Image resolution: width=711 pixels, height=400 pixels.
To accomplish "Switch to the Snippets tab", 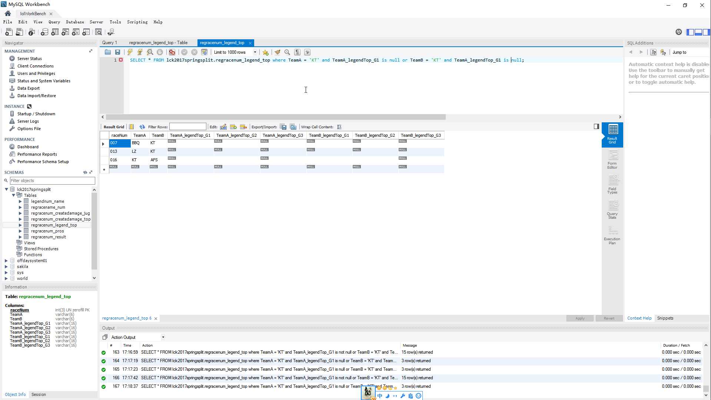I will coord(665,318).
